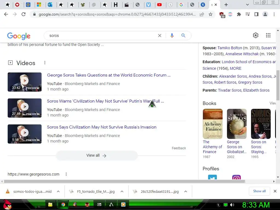Switch to the Google G tab
Viewport: 280px width, 210px height.
(181, 5)
